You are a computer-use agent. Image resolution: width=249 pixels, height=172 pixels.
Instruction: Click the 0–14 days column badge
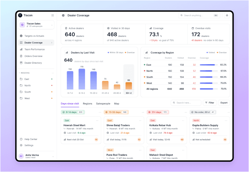[x=73, y=112]
